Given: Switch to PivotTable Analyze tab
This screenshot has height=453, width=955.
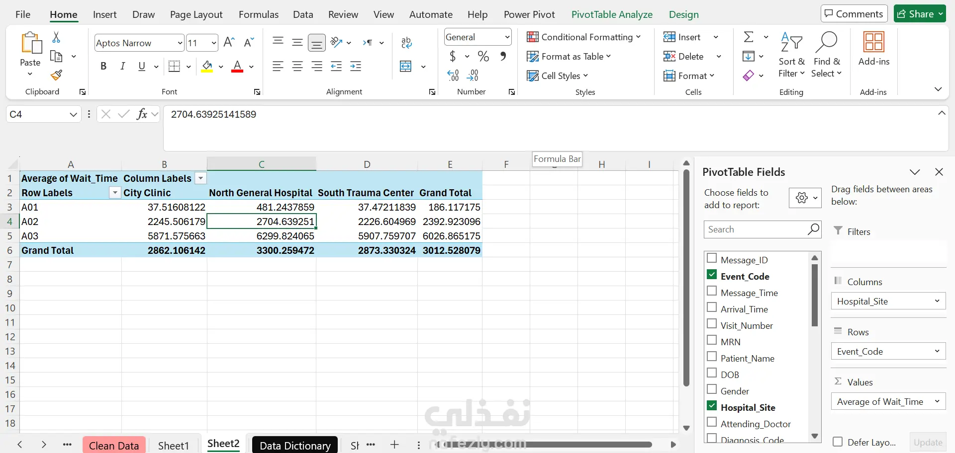Looking at the screenshot, I should coord(612,14).
